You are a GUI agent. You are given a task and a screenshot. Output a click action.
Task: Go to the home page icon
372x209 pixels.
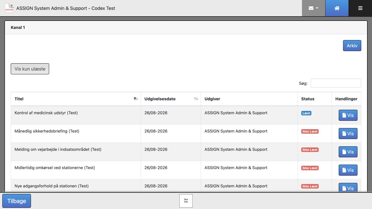(x=337, y=8)
